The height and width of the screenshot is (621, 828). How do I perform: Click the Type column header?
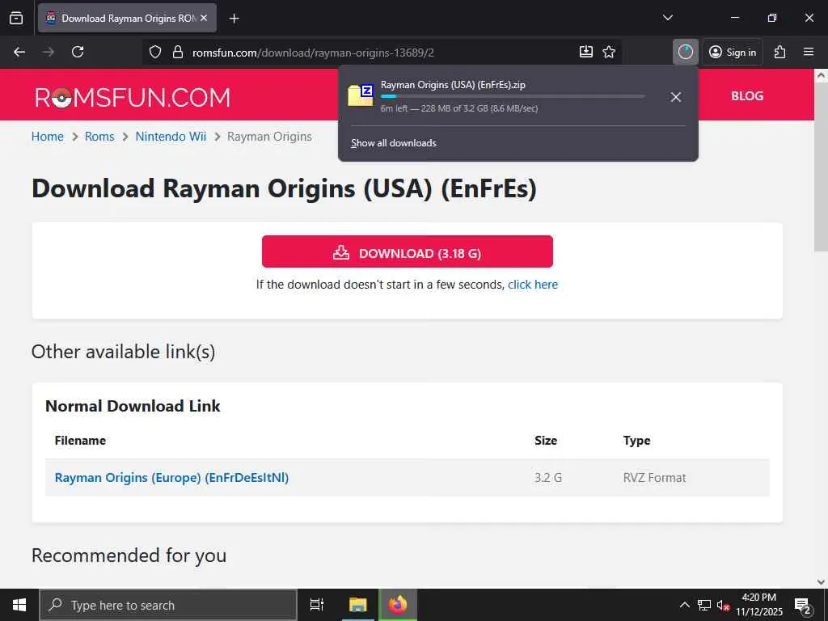coord(636,441)
